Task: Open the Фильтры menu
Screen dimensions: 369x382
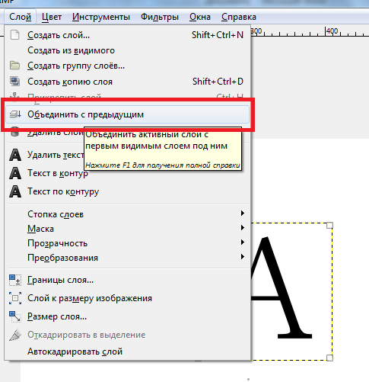Action: (x=160, y=17)
